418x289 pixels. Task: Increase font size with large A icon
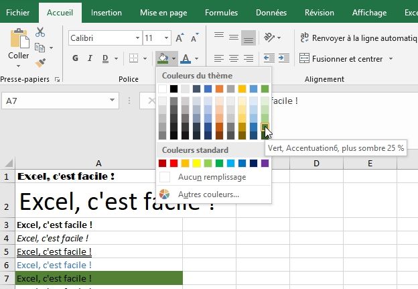pos(180,38)
